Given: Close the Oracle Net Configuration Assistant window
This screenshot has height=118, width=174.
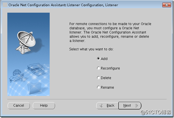Looking at the screenshot, I should coord(167,5).
